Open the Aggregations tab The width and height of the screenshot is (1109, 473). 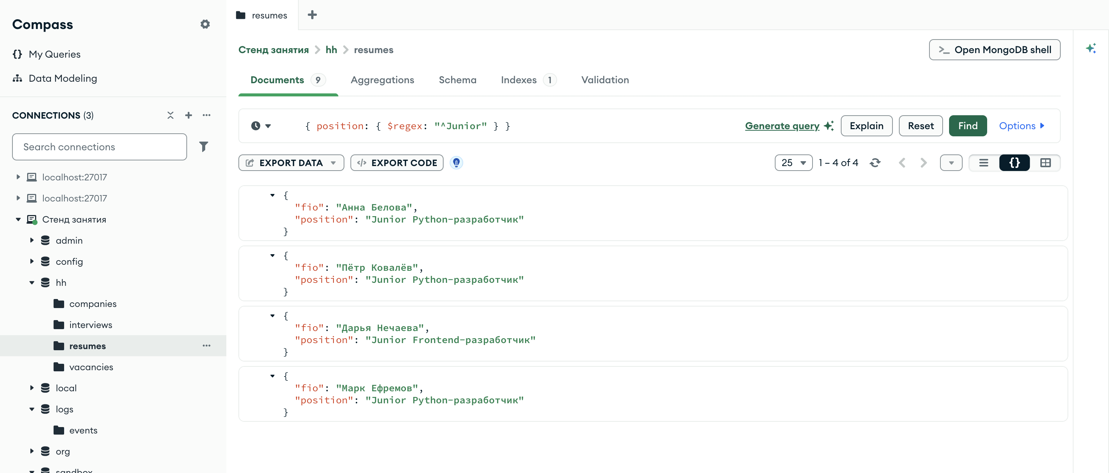(382, 80)
